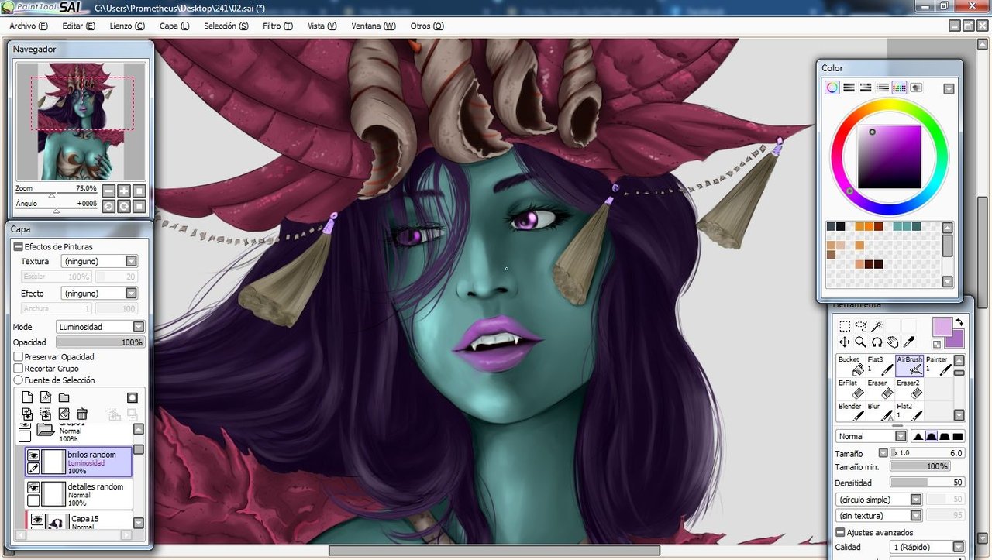Pick the Bucket fill tool
This screenshot has width=992, height=560.
(851, 366)
